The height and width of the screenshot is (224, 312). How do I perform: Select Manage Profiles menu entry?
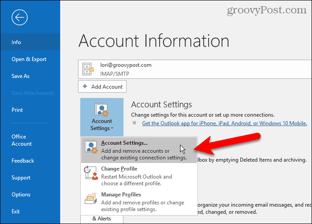(x=139, y=202)
